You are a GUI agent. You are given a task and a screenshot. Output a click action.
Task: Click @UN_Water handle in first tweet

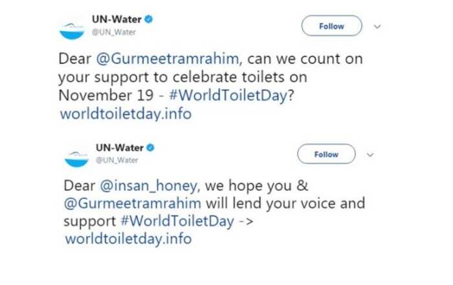click(x=114, y=32)
